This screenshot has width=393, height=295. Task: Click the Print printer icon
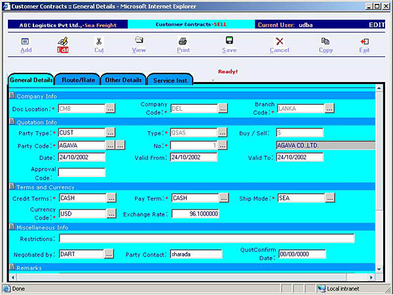(x=183, y=41)
